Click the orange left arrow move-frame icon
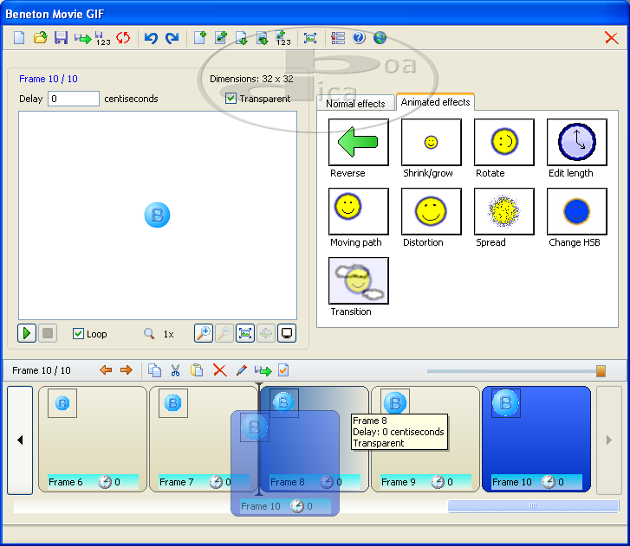Image resolution: width=630 pixels, height=546 pixels. point(106,370)
